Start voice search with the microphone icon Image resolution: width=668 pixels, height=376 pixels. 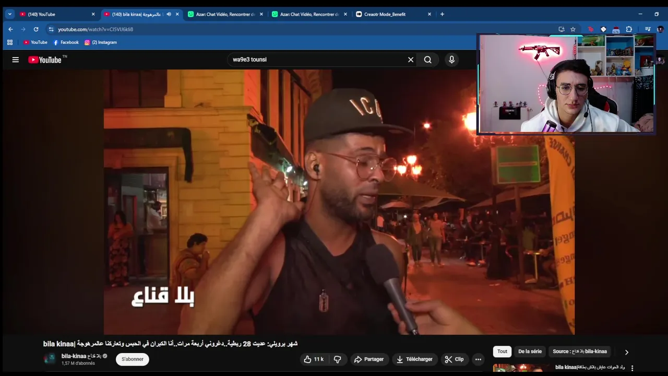pos(452,60)
